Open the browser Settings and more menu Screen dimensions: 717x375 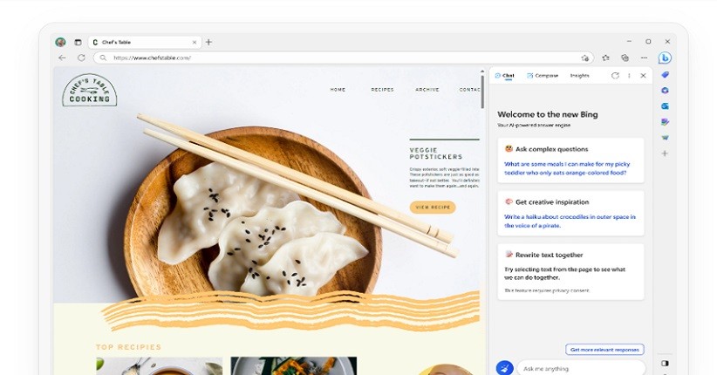click(x=645, y=58)
